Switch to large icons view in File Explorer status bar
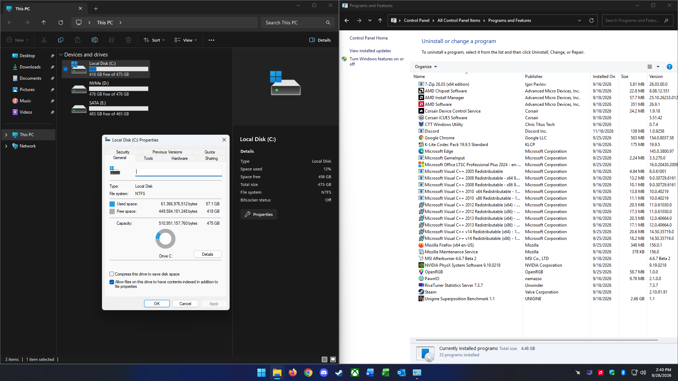The width and height of the screenshot is (678, 381). (x=333, y=359)
